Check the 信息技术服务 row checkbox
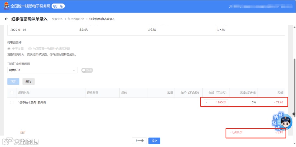Image resolution: width=296 pixels, height=147 pixels. coord(12,103)
